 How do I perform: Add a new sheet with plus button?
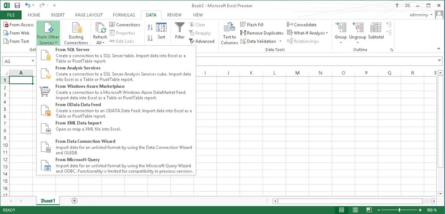point(74,201)
